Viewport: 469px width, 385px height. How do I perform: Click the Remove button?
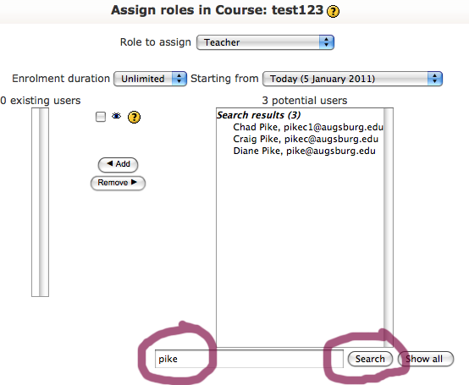(118, 183)
